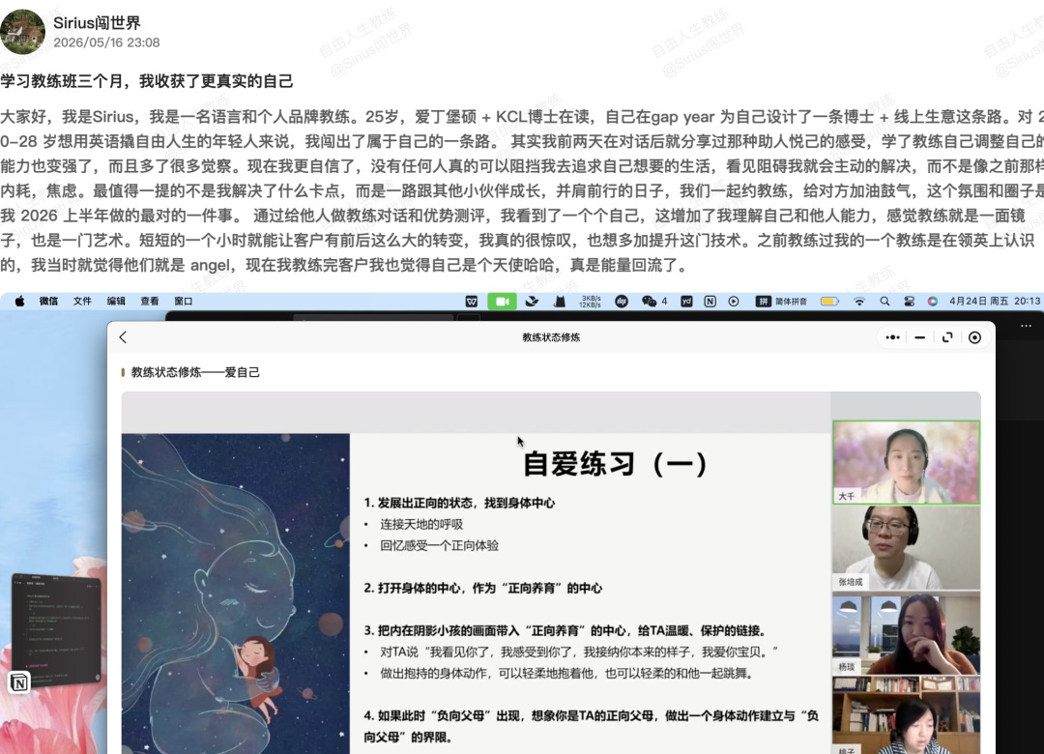Open the three-dot more options menu
The width and height of the screenshot is (1044, 754).
coord(893,337)
